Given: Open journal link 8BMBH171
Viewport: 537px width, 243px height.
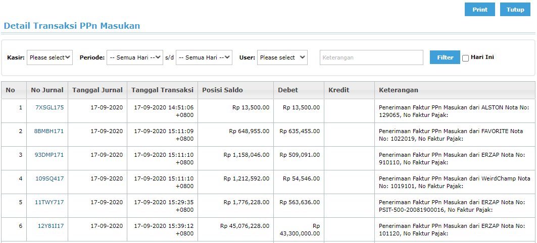Looking at the screenshot, I should point(49,131).
